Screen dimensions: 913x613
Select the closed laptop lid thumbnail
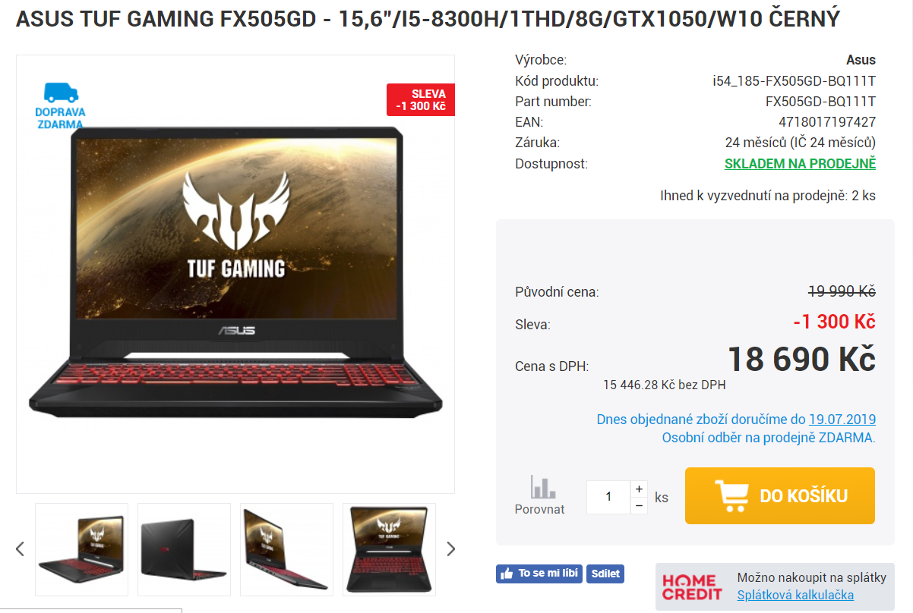[184, 549]
